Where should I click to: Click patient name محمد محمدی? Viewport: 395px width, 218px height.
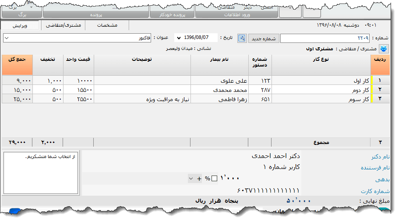pos(220,90)
